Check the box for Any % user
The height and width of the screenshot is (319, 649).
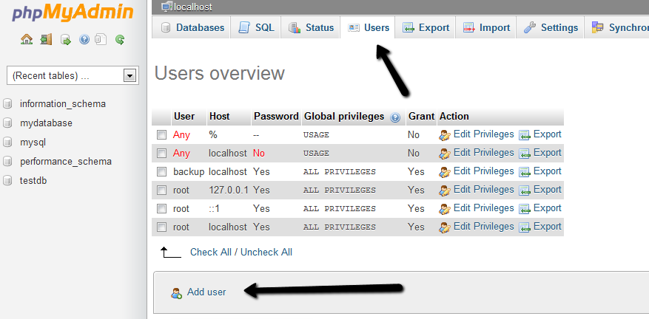[161, 135]
